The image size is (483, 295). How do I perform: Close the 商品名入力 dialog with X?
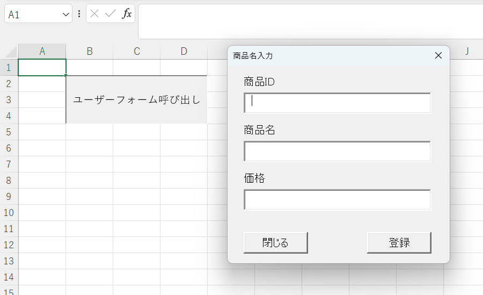click(438, 55)
